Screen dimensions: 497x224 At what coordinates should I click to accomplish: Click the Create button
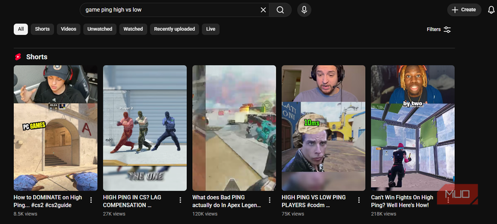coord(464,10)
